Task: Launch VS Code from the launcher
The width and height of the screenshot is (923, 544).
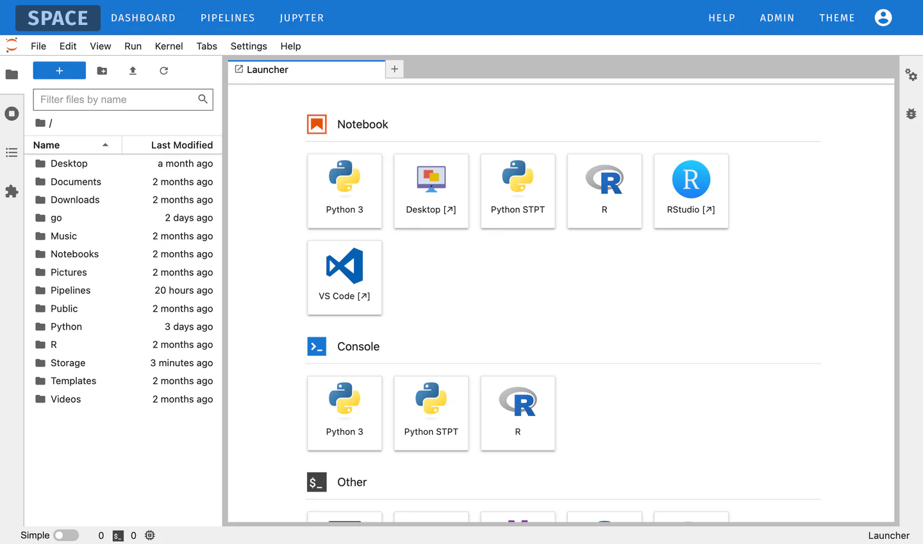Action: (345, 277)
